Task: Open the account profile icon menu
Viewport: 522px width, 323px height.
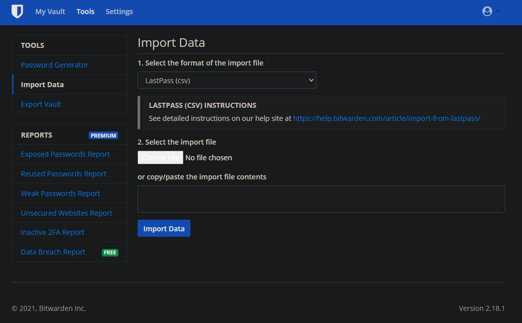Action: [x=486, y=11]
